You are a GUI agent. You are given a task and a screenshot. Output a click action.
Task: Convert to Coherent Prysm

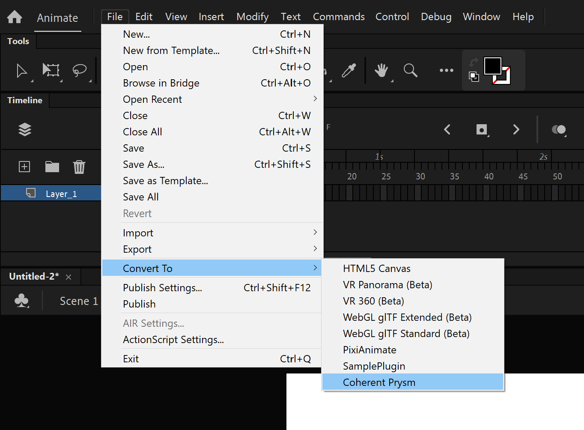tap(413, 382)
